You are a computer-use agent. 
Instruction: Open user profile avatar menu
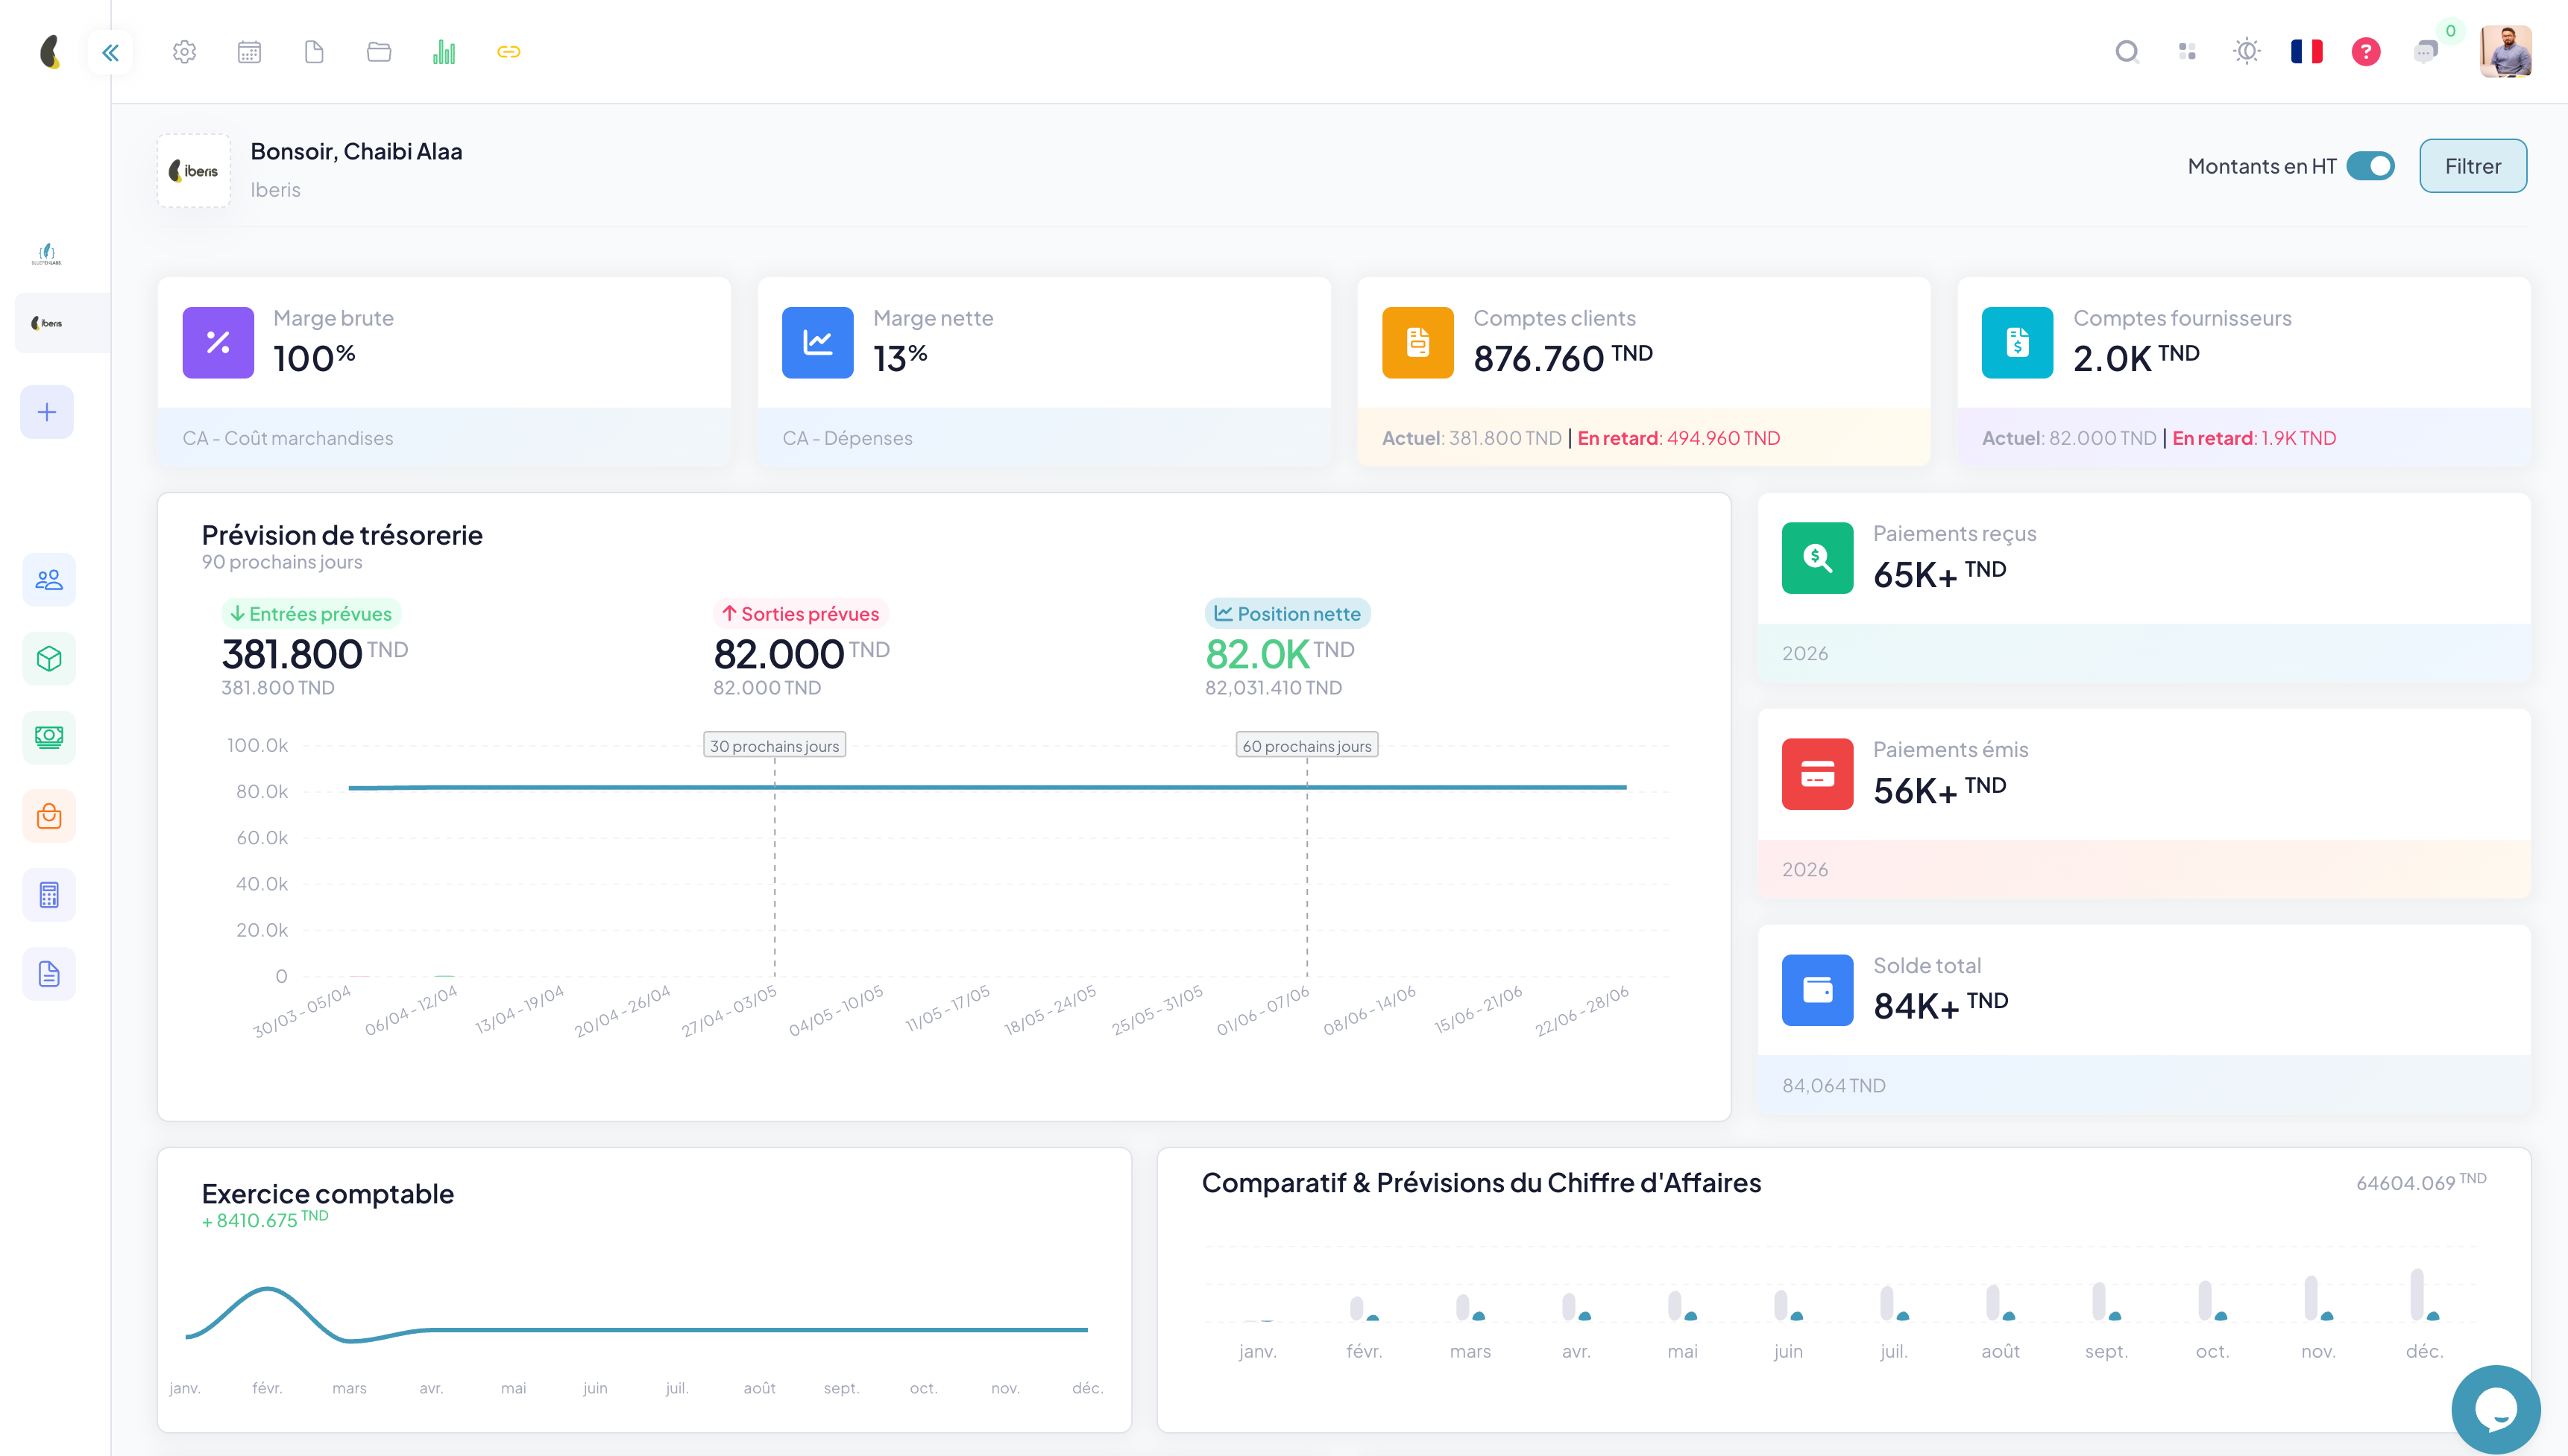(2505, 51)
